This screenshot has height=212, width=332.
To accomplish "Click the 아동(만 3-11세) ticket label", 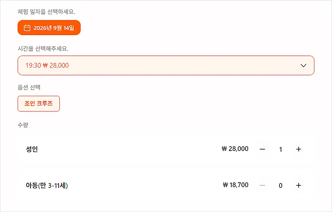I will pos(47,185).
